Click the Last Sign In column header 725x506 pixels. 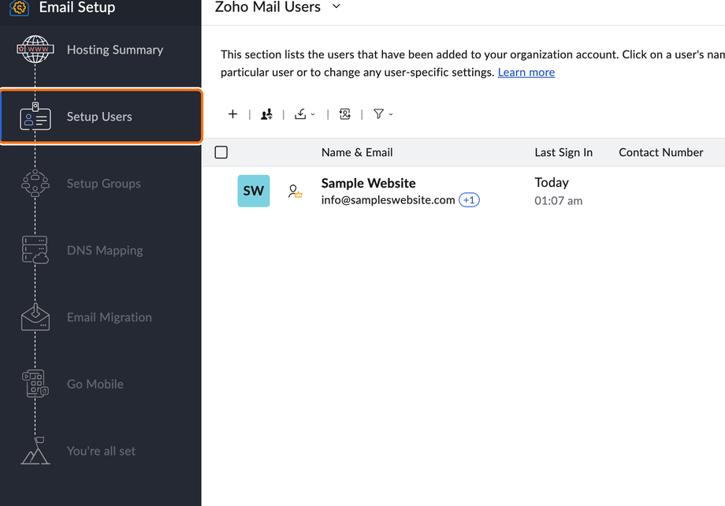(563, 152)
